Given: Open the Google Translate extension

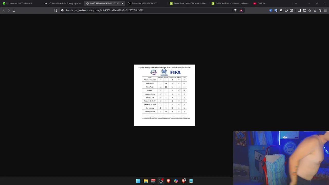Looking at the screenshot, I should click(x=276, y=10).
